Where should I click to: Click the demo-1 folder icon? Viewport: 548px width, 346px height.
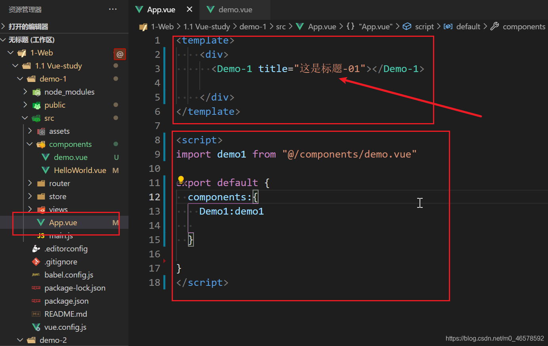pos(31,79)
